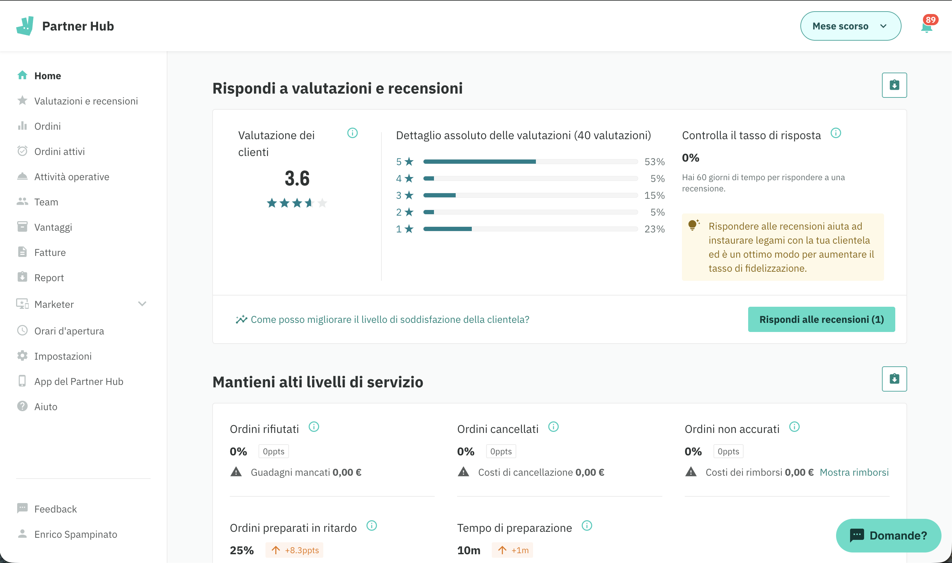The width and height of the screenshot is (952, 563).
Task: Click the 10m preparation time value
Action: pyautogui.click(x=469, y=550)
